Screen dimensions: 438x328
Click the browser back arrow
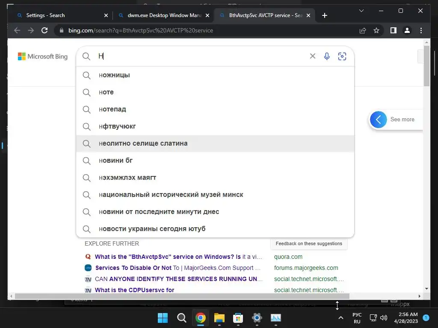(17, 30)
